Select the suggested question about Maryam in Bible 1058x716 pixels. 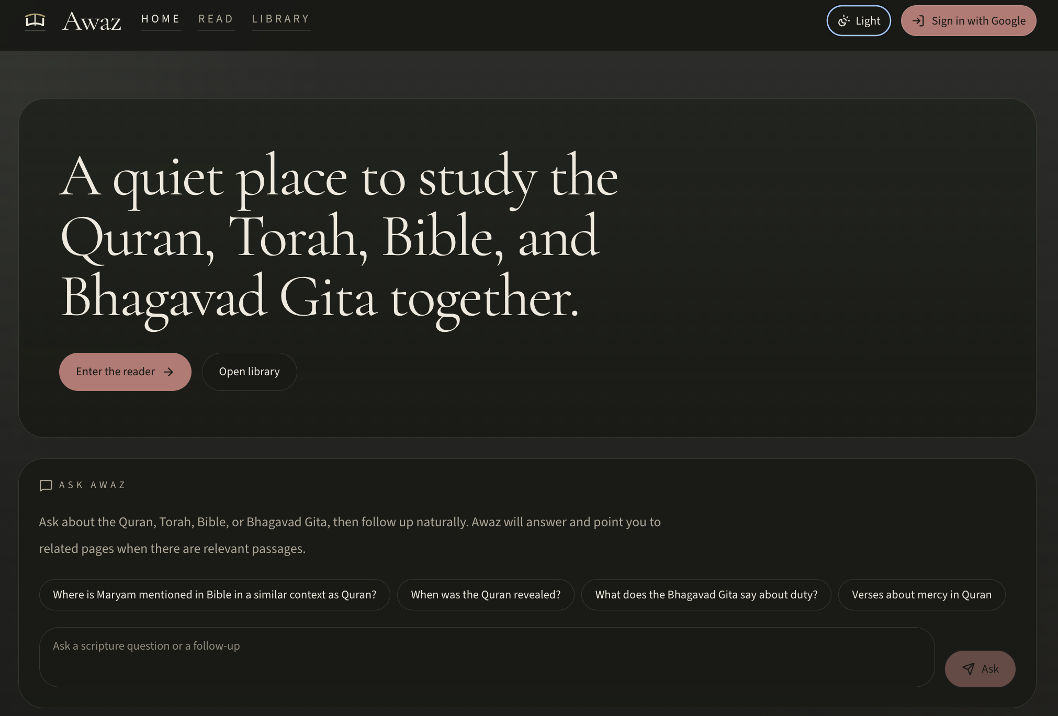tap(213, 594)
